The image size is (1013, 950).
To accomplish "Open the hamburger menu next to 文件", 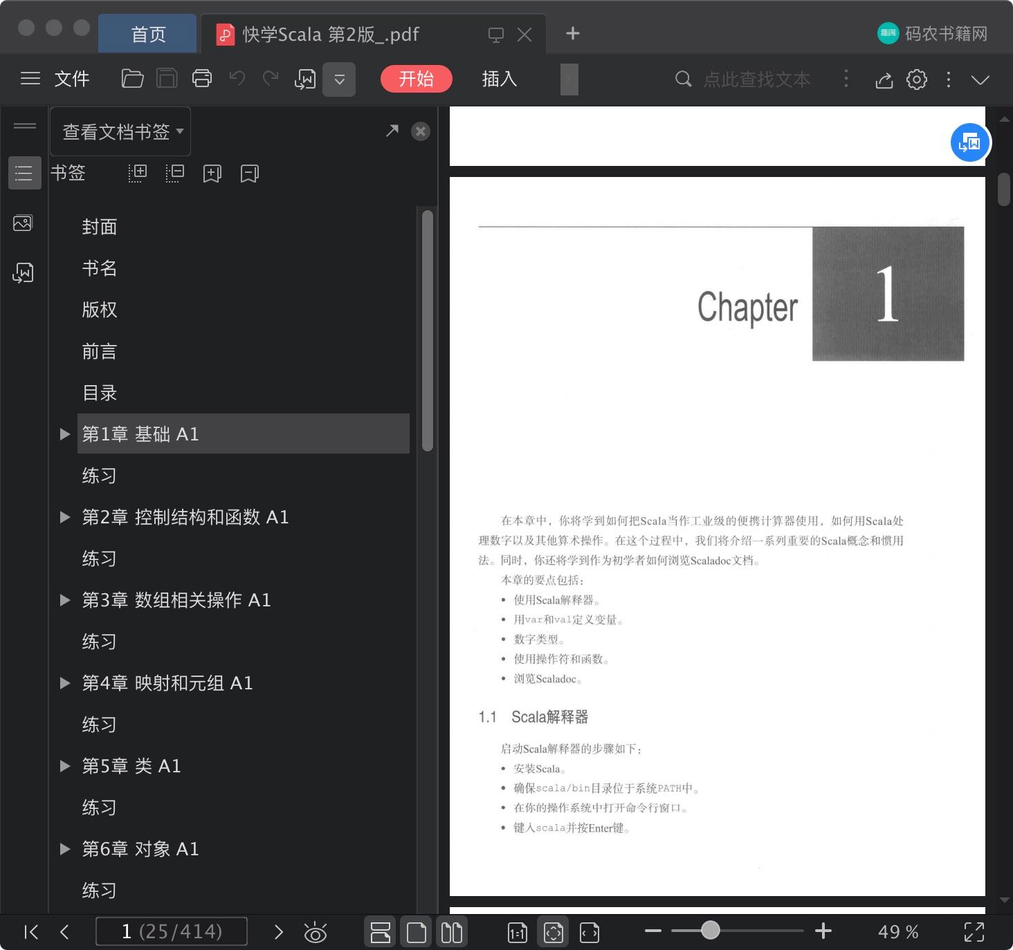I will (x=30, y=79).
